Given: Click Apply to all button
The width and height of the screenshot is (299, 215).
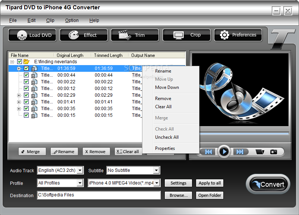Looking at the screenshot, I should point(210,183).
